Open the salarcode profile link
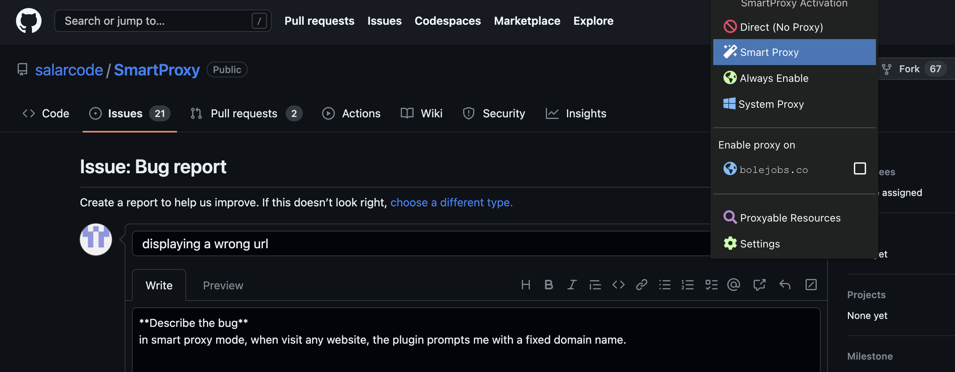 click(69, 70)
